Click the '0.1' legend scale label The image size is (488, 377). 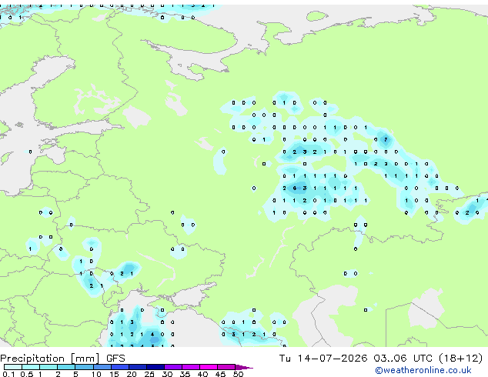[x=8, y=374]
